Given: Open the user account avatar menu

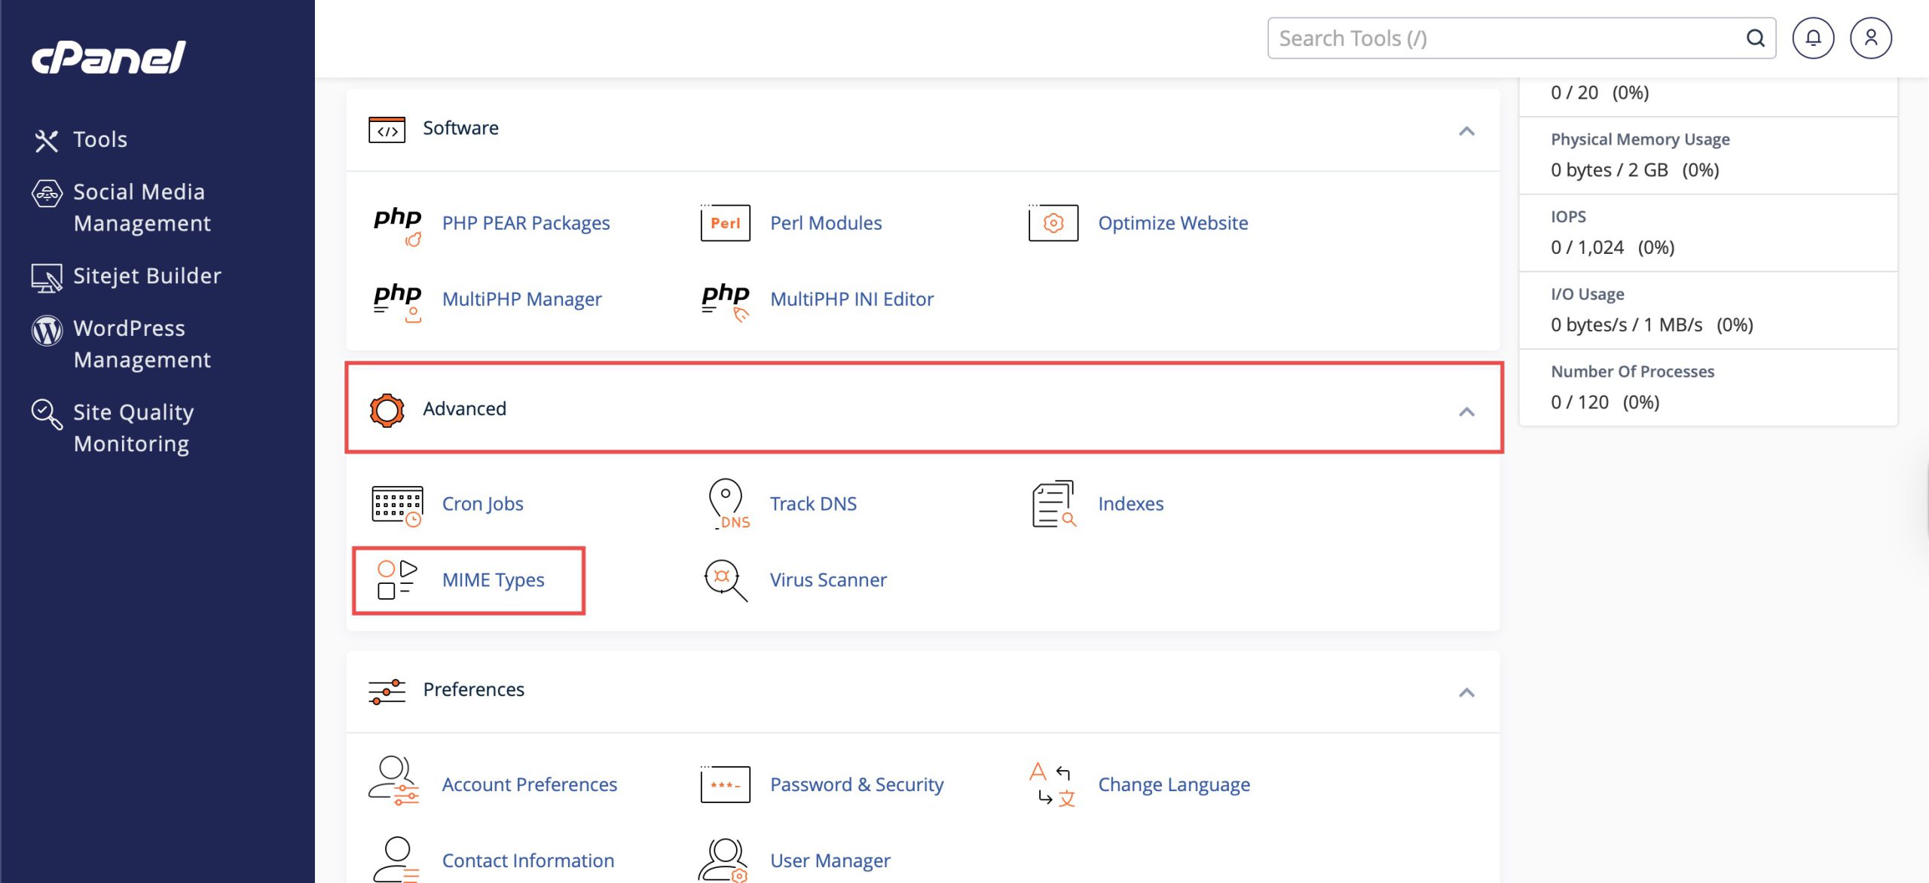Looking at the screenshot, I should pos(1870,38).
